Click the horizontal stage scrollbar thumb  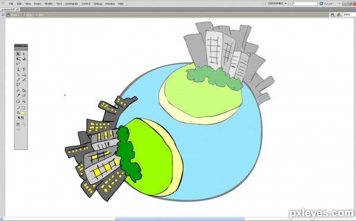tap(180, 219)
